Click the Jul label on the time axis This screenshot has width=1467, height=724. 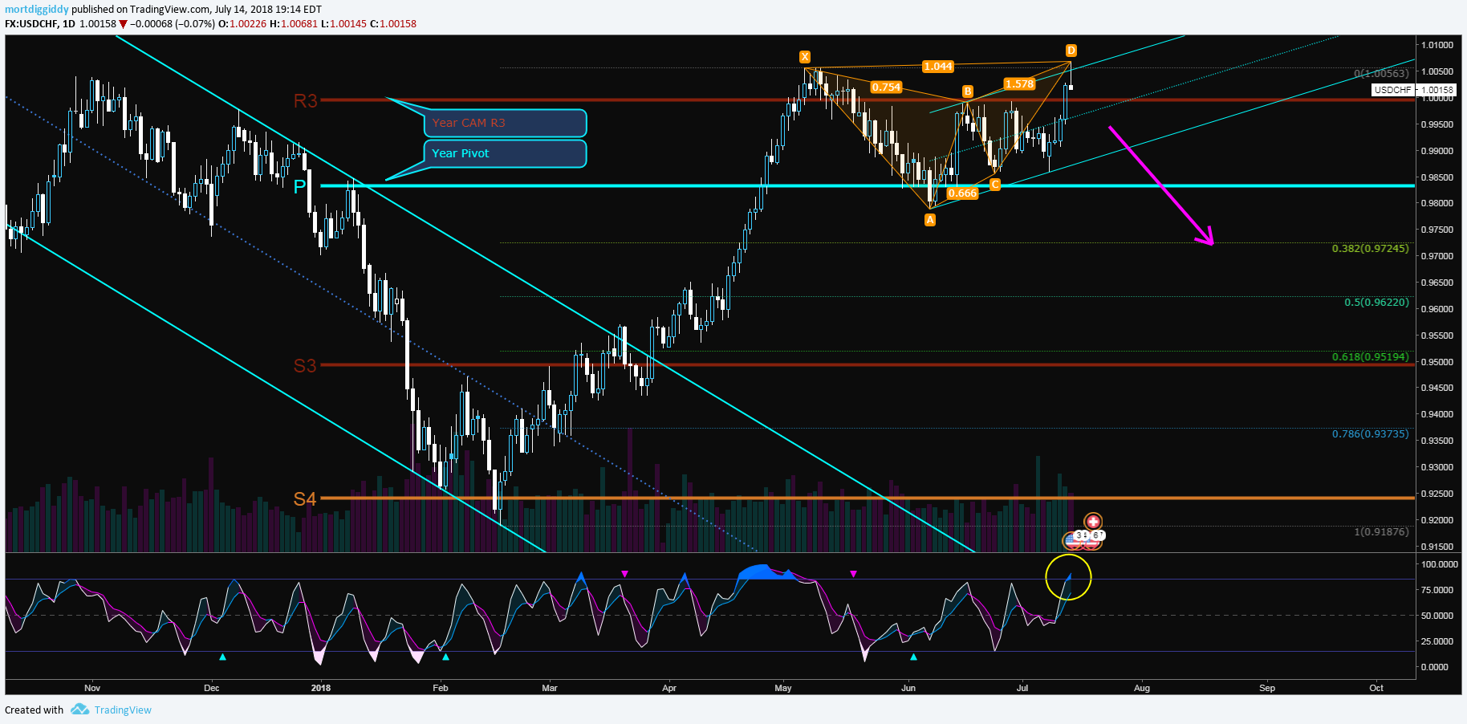(x=1022, y=688)
